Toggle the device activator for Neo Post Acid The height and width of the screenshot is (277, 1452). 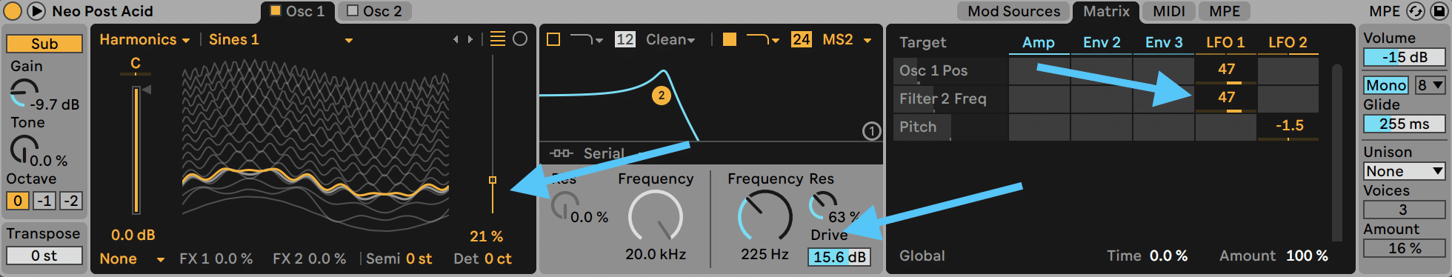13,11
